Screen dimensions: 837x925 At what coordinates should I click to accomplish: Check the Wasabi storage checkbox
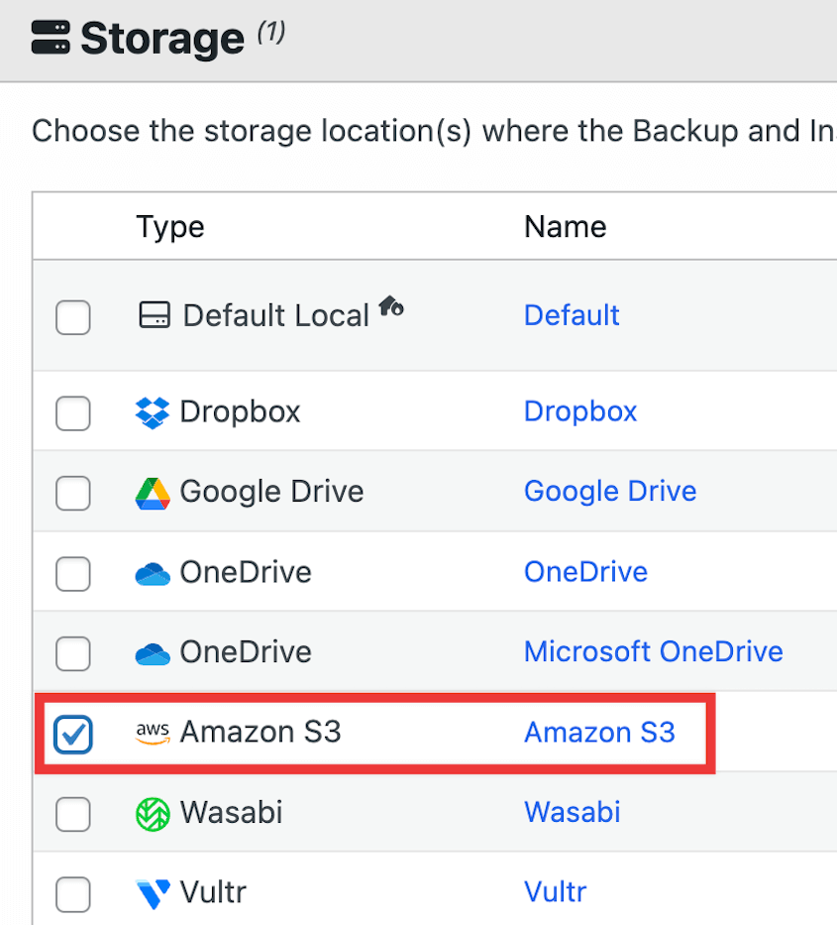72,814
